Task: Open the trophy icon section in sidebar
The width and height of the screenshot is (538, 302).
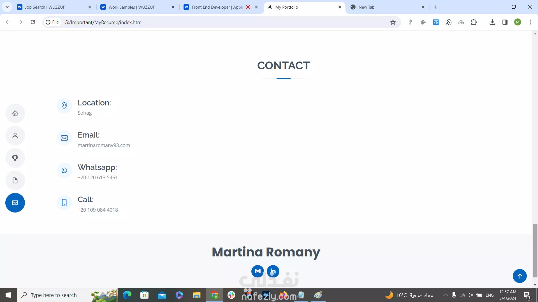Action: 15,158
